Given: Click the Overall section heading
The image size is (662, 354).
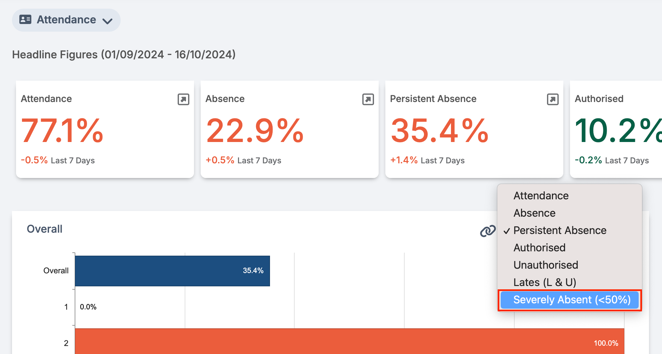Looking at the screenshot, I should (44, 229).
